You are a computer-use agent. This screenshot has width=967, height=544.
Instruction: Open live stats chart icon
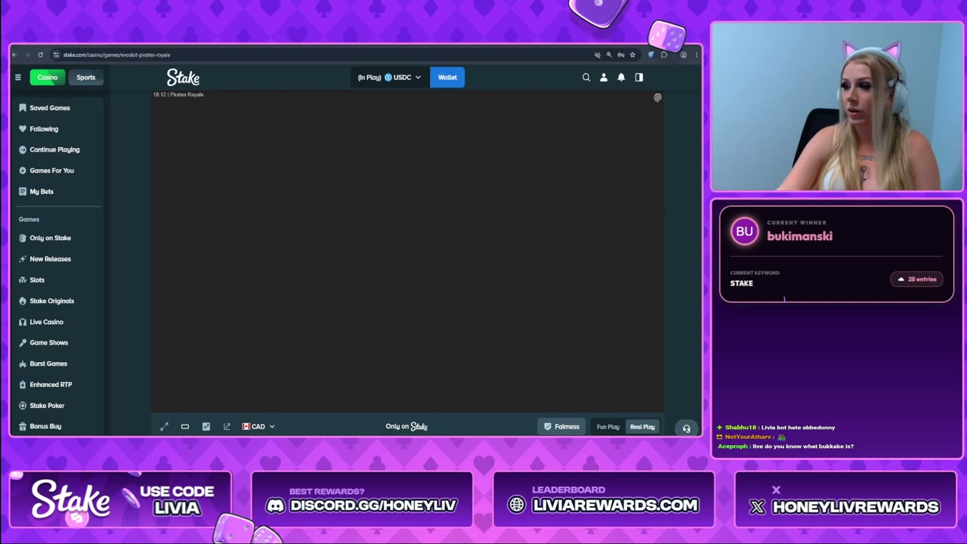pos(206,427)
